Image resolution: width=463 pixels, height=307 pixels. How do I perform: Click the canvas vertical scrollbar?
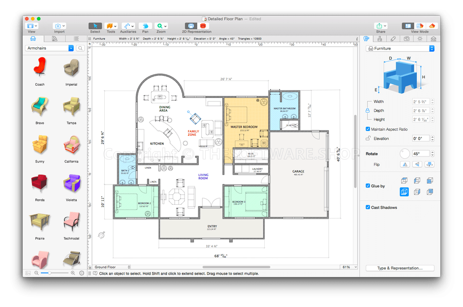(x=355, y=151)
